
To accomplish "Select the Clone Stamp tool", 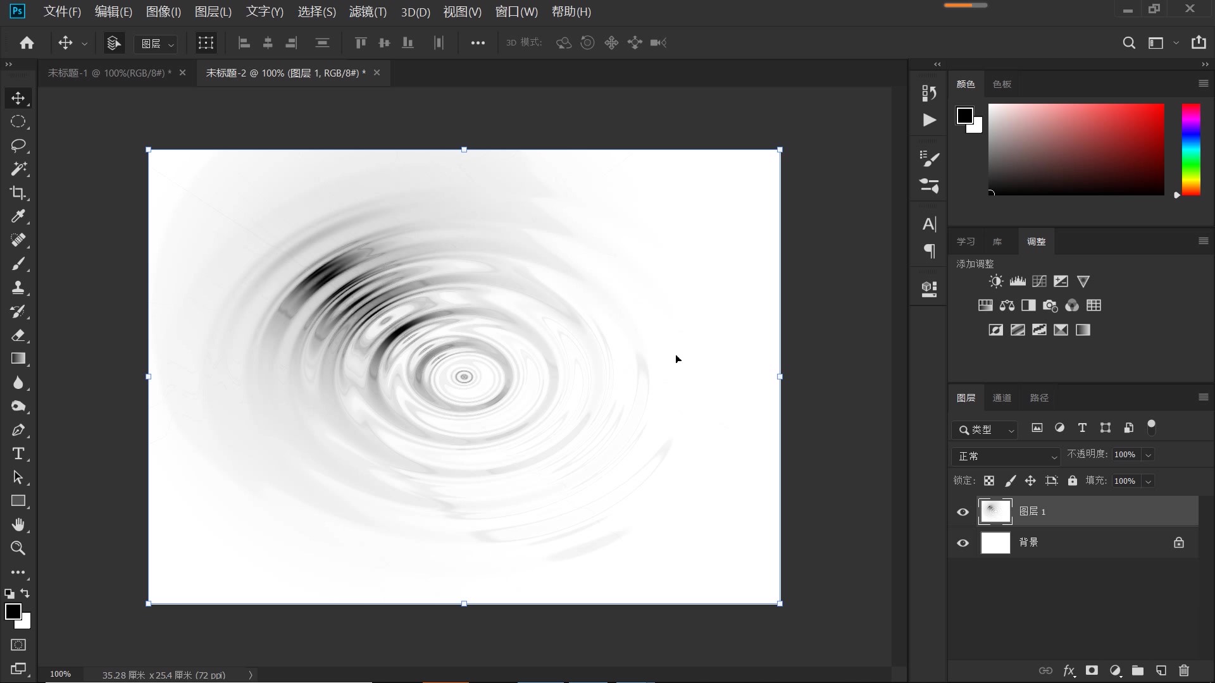I will 18,288.
